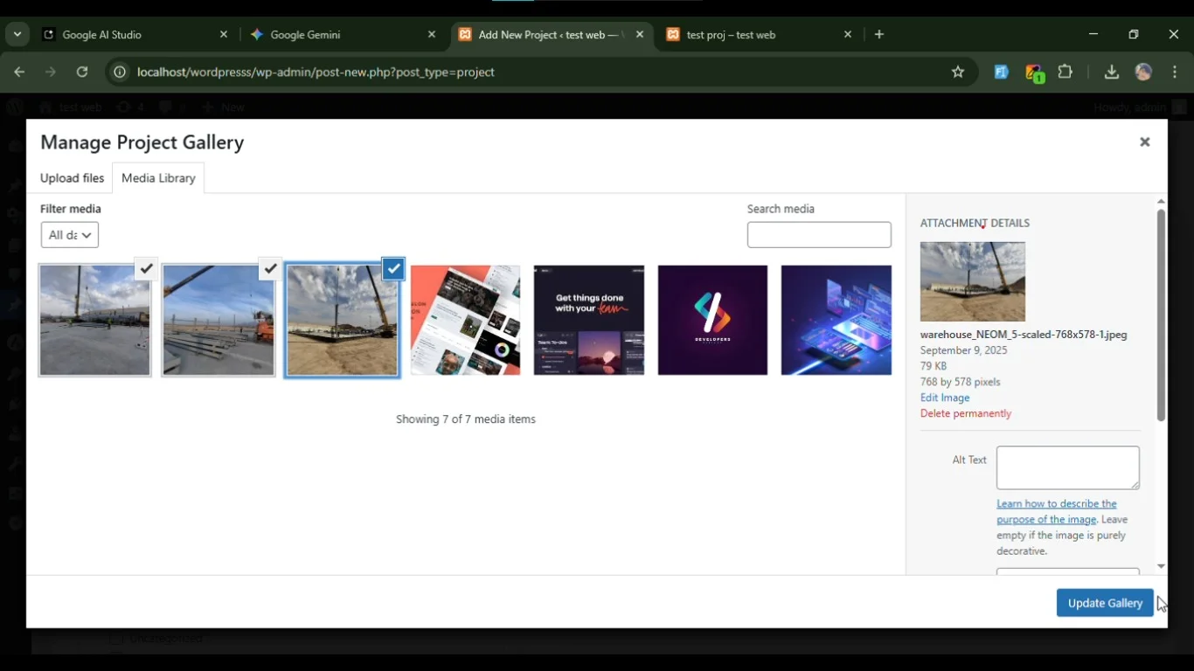Open the Edit Image link
The height and width of the screenshot is (671, 1194).
point(945,398)
